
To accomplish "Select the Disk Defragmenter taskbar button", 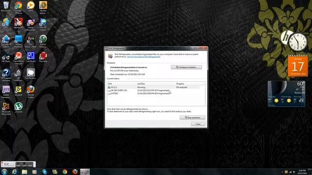I will pos(85,172).
